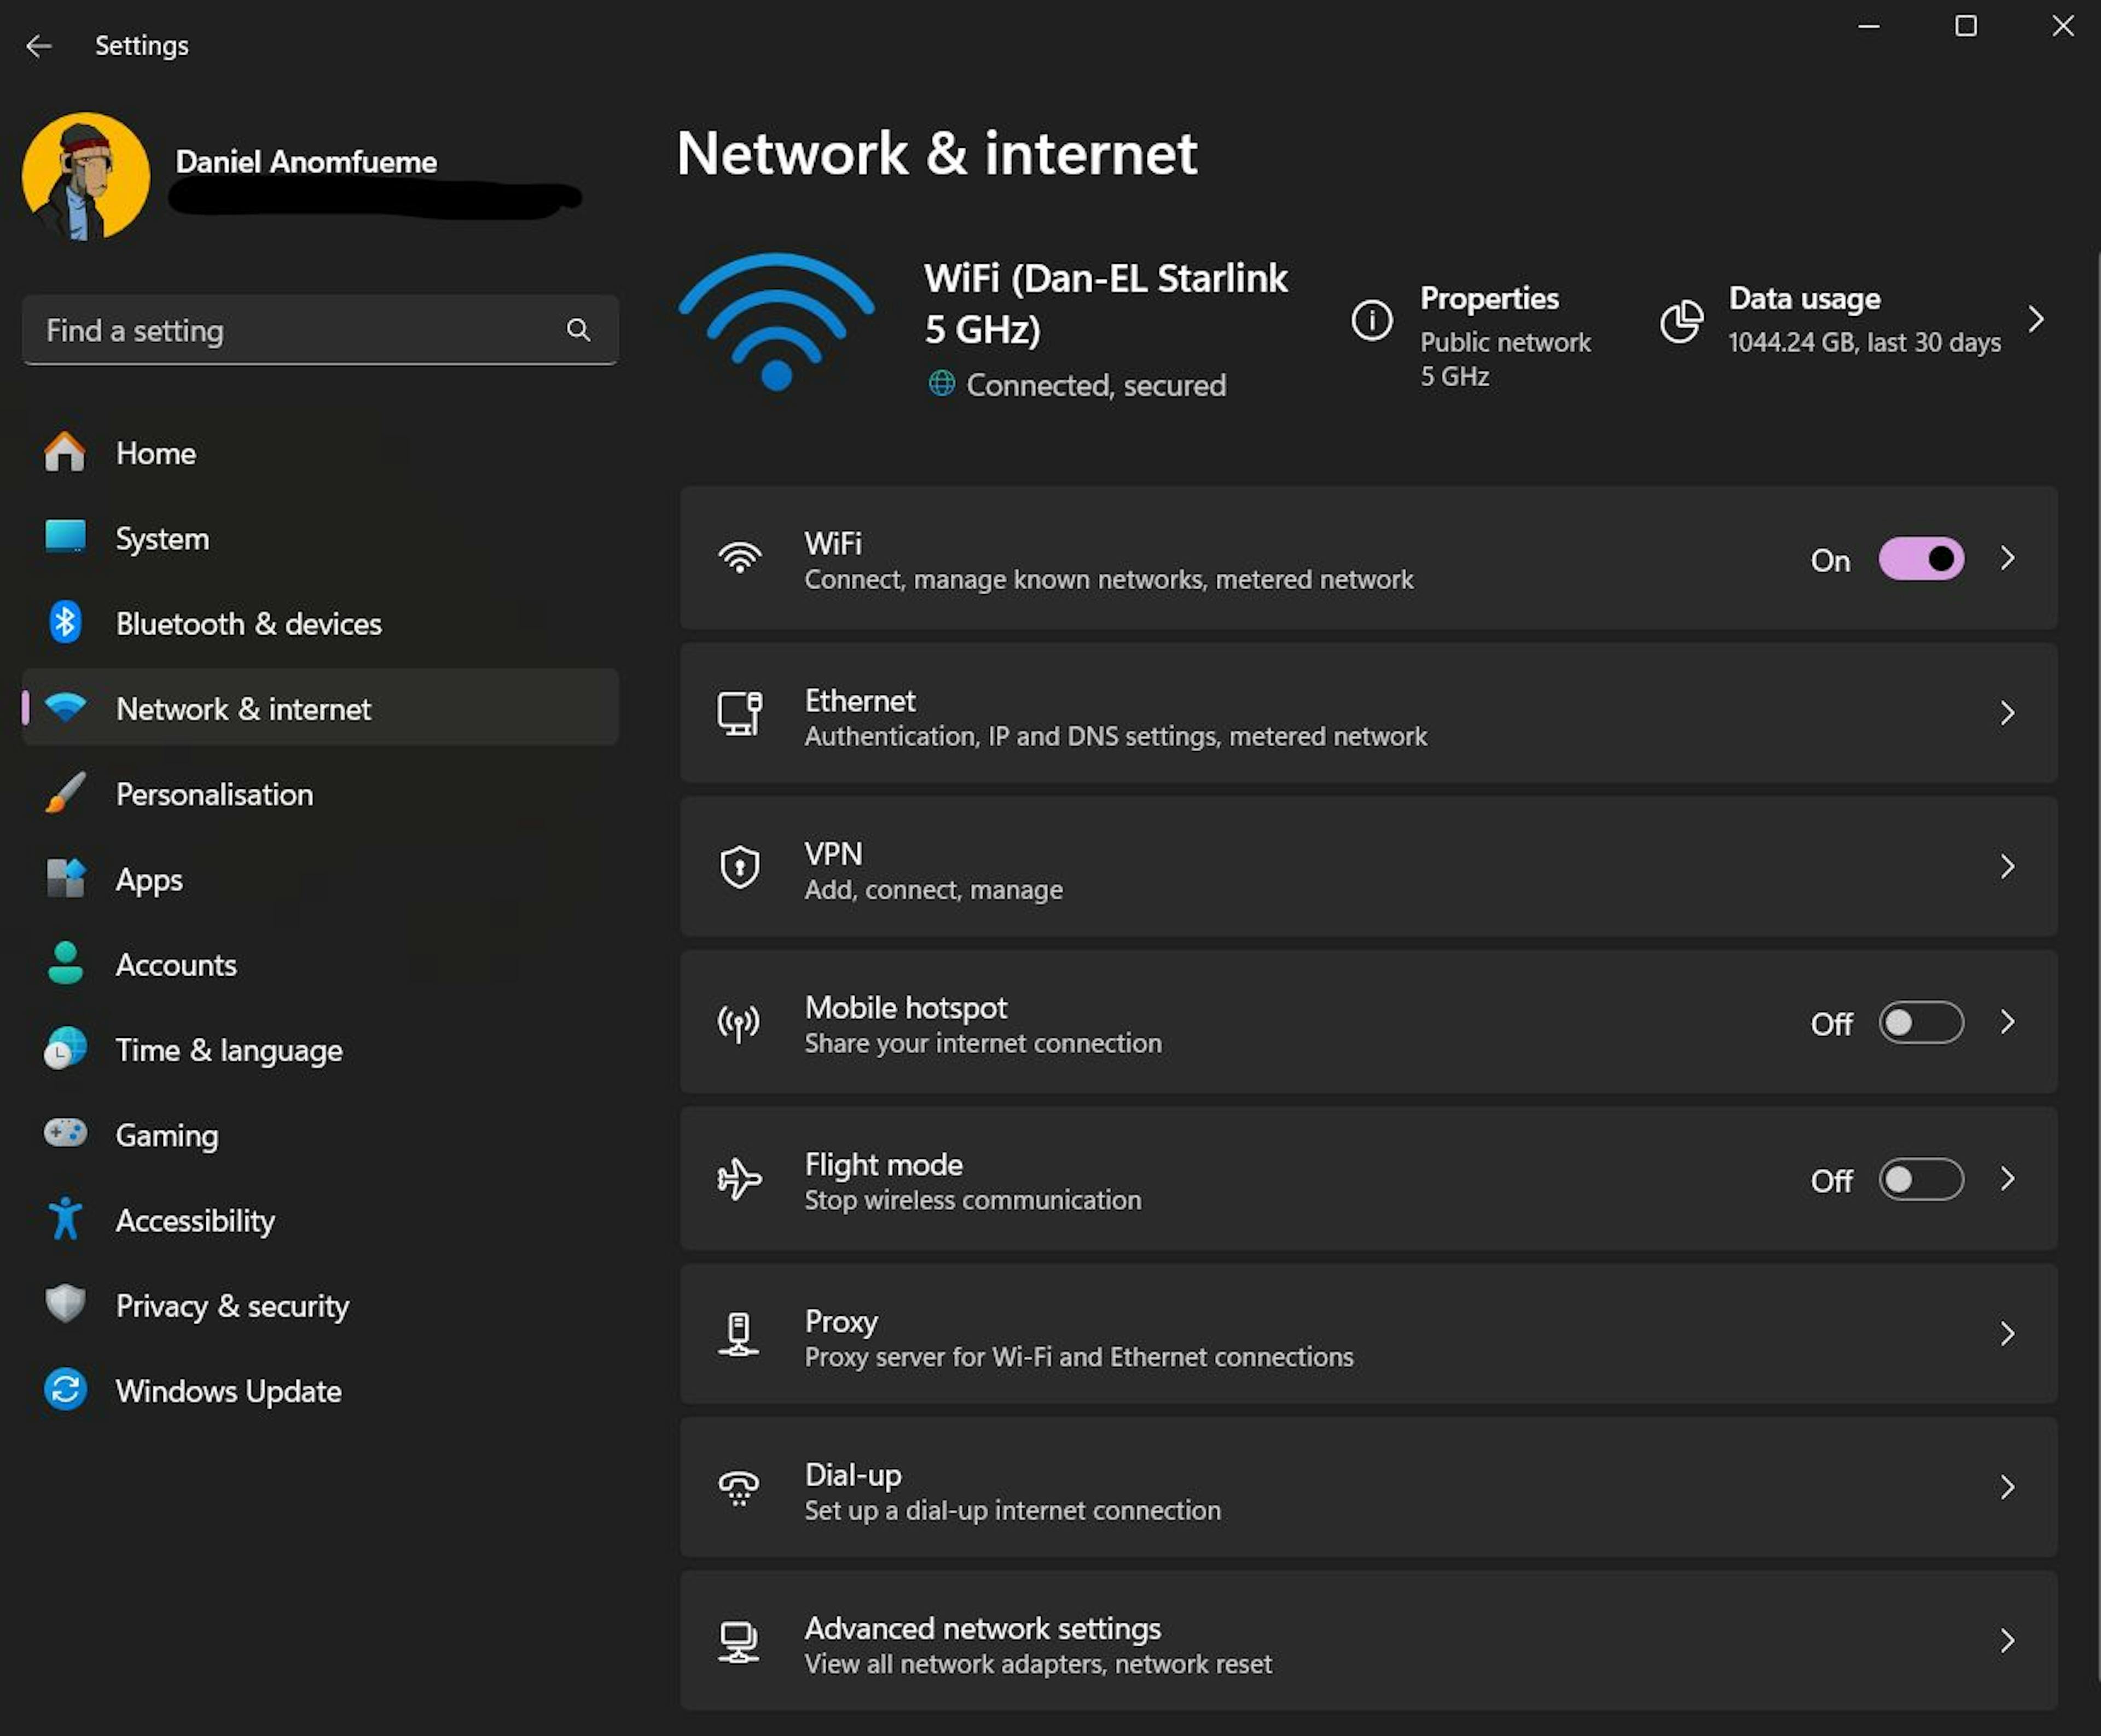Click the Windows Update sync icon
This screenshot has width=2101, height=1736.
tap(66, 1390)
